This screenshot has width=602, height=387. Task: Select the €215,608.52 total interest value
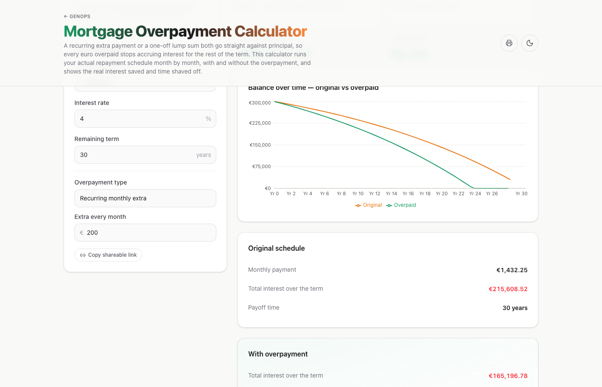(508, 289)
